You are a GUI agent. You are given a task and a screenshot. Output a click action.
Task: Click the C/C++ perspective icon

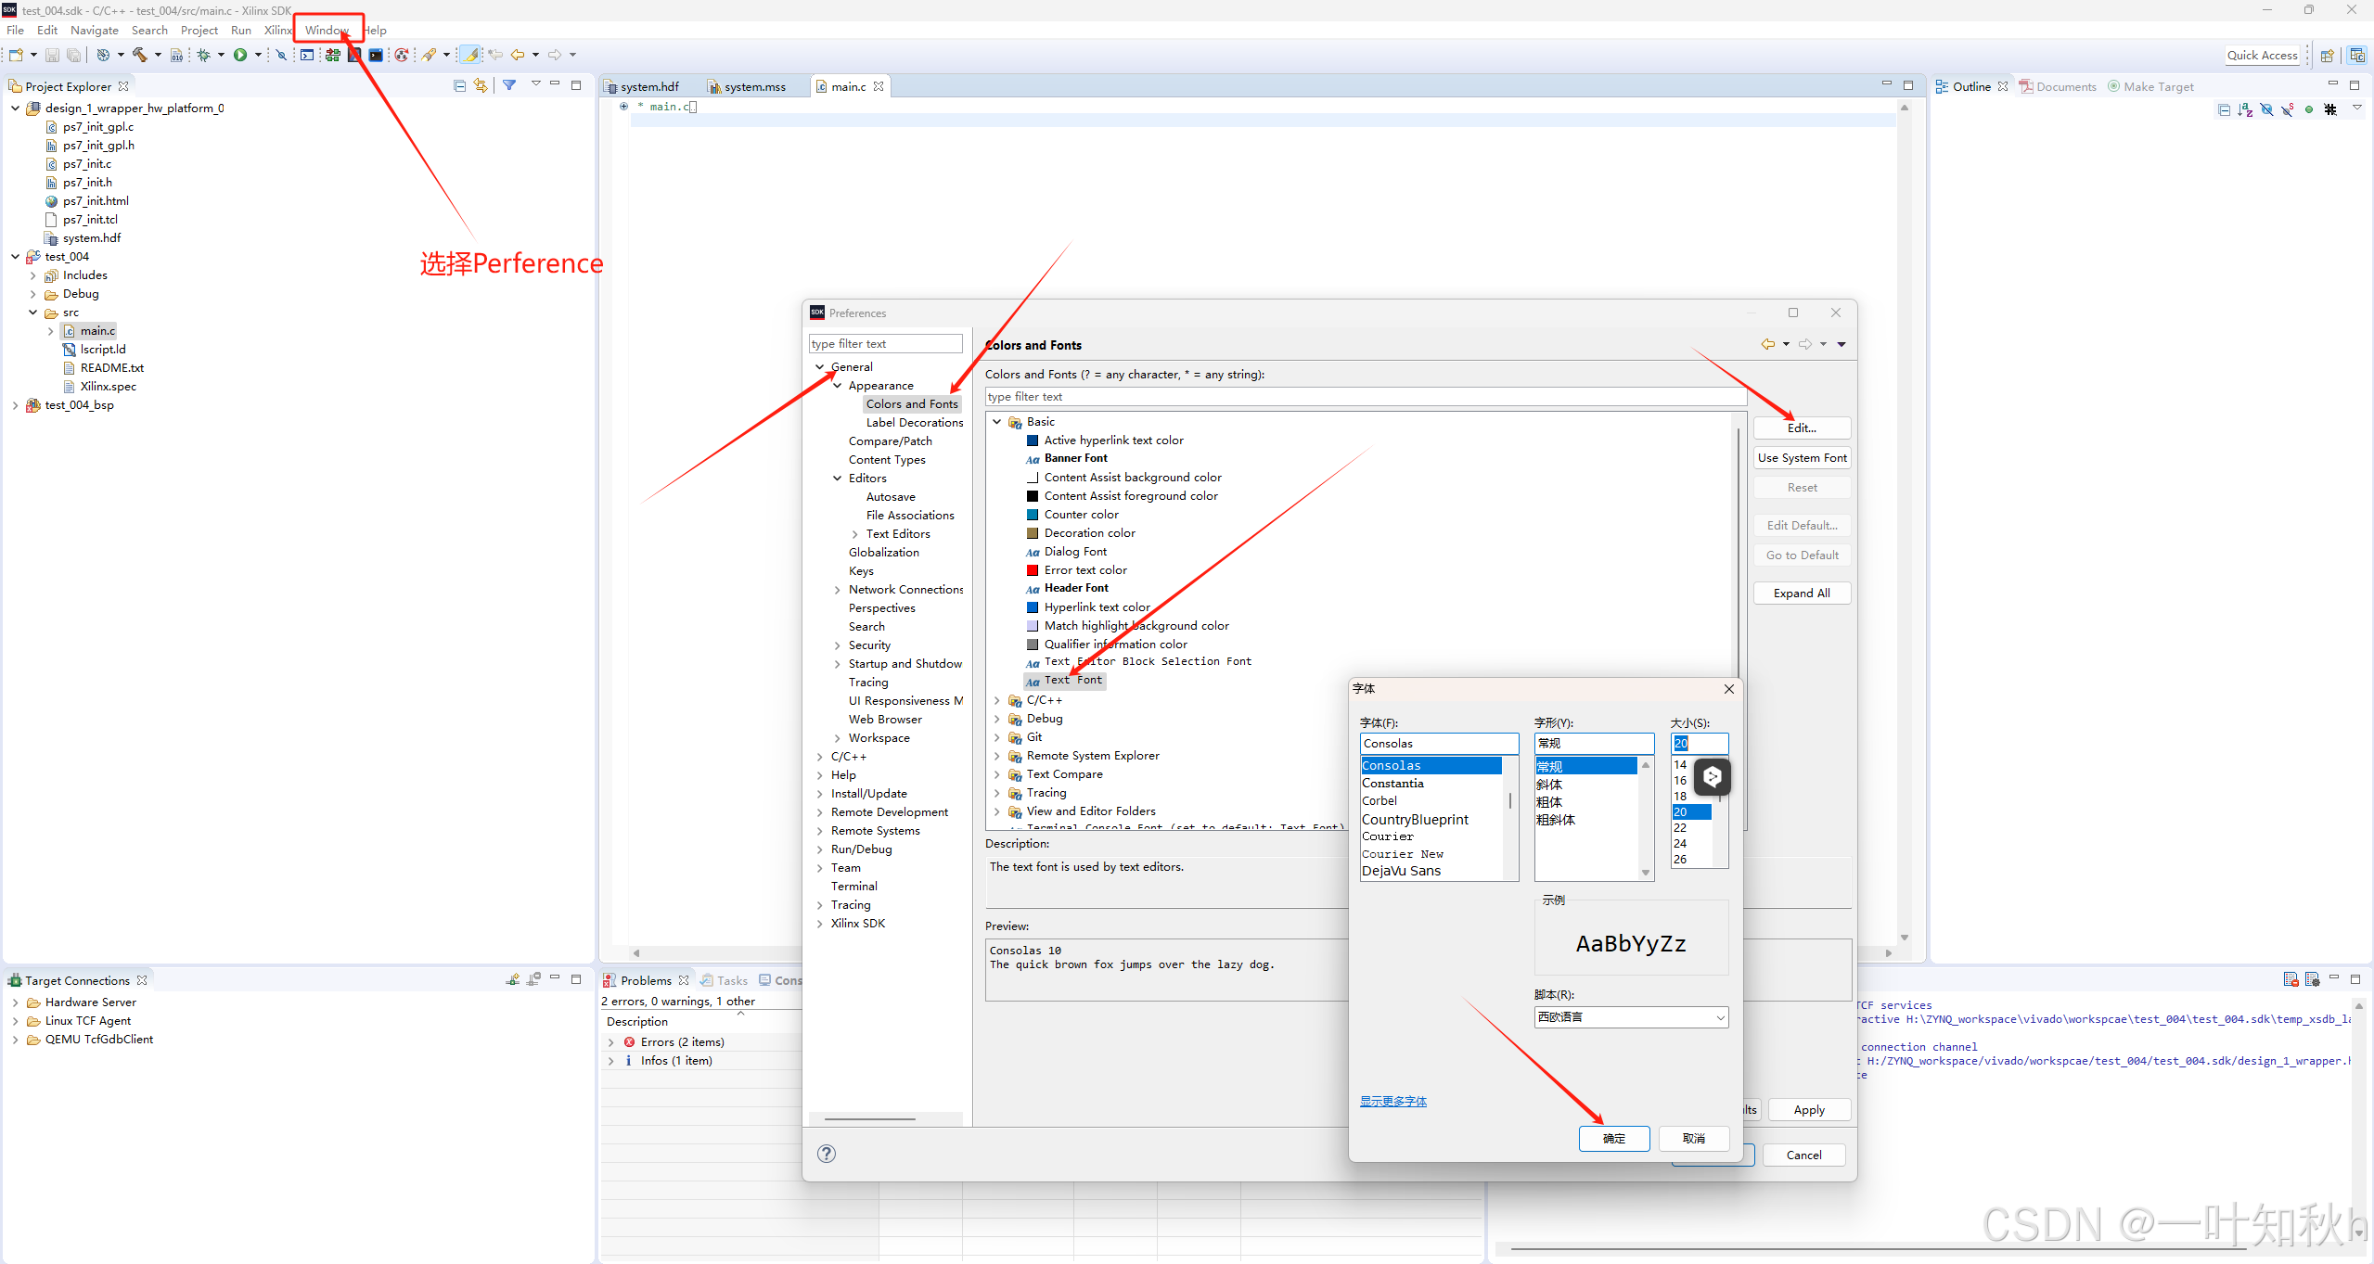coord(2357,56)
